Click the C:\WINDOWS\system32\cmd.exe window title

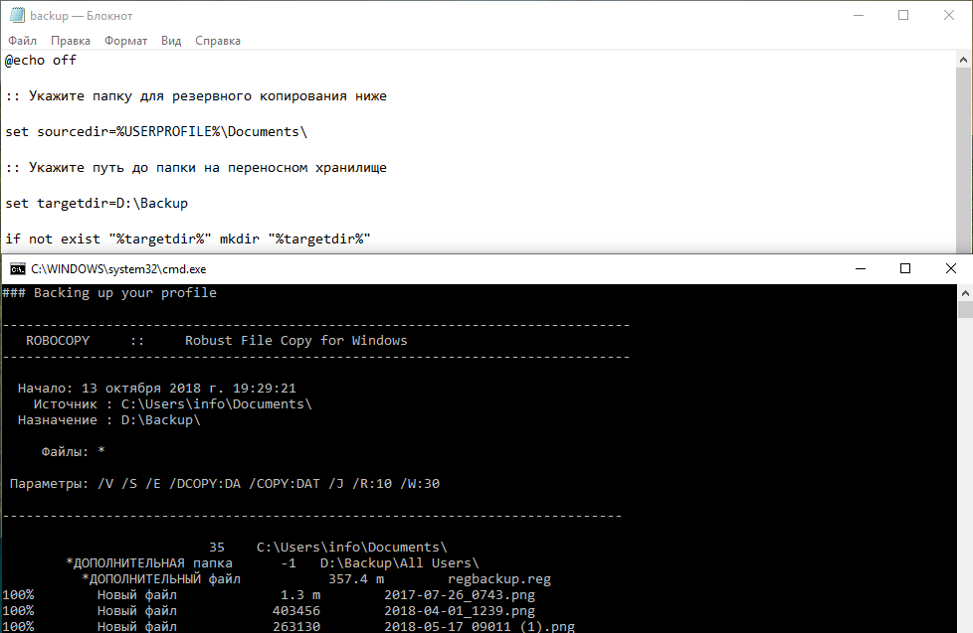click(118, 269)
